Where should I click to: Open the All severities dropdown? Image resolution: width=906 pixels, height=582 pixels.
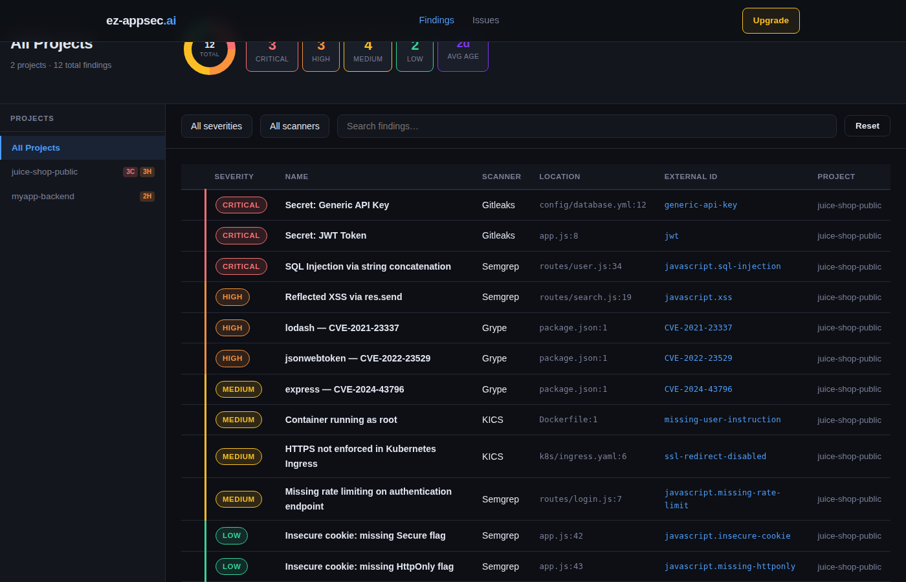[216, 127]
